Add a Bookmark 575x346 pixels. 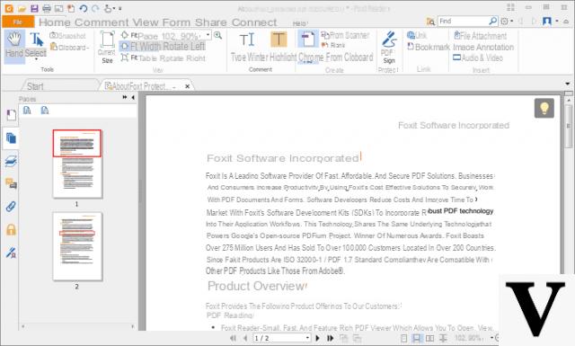coord(429,47)
